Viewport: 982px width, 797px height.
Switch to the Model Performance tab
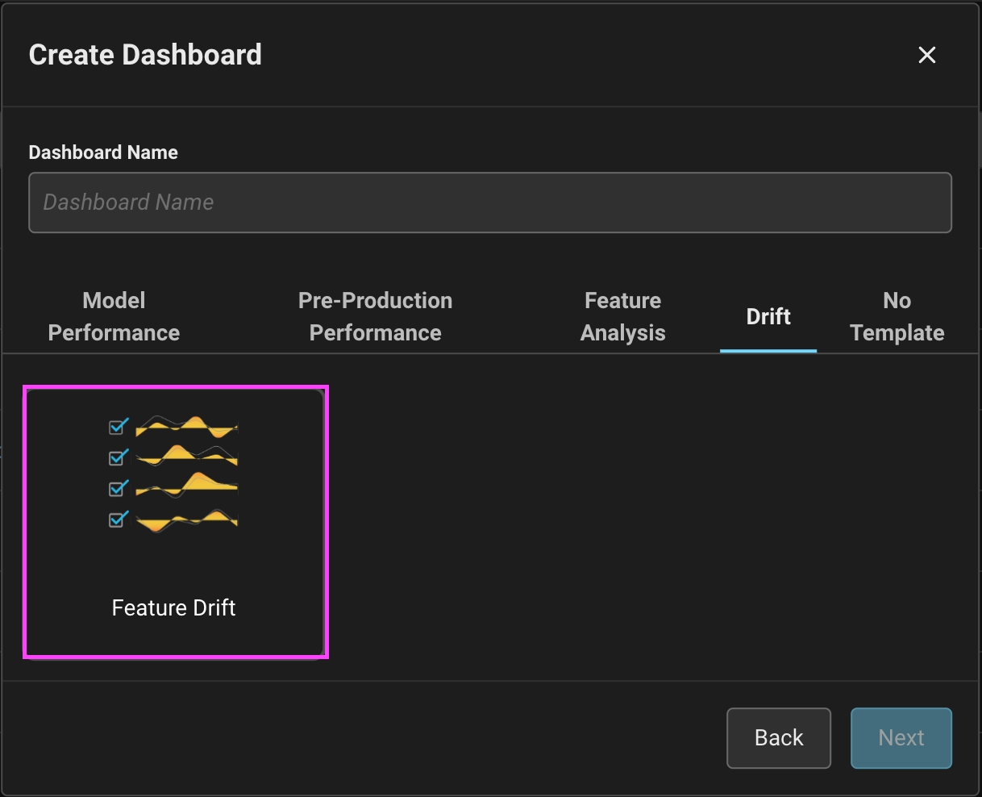(x=114, y=316)
